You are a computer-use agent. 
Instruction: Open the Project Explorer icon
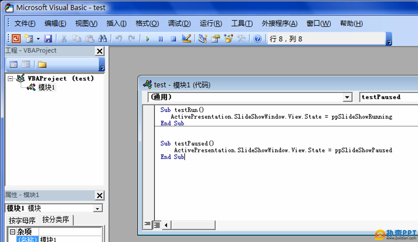pyautogui.click(x=203, y=39)
